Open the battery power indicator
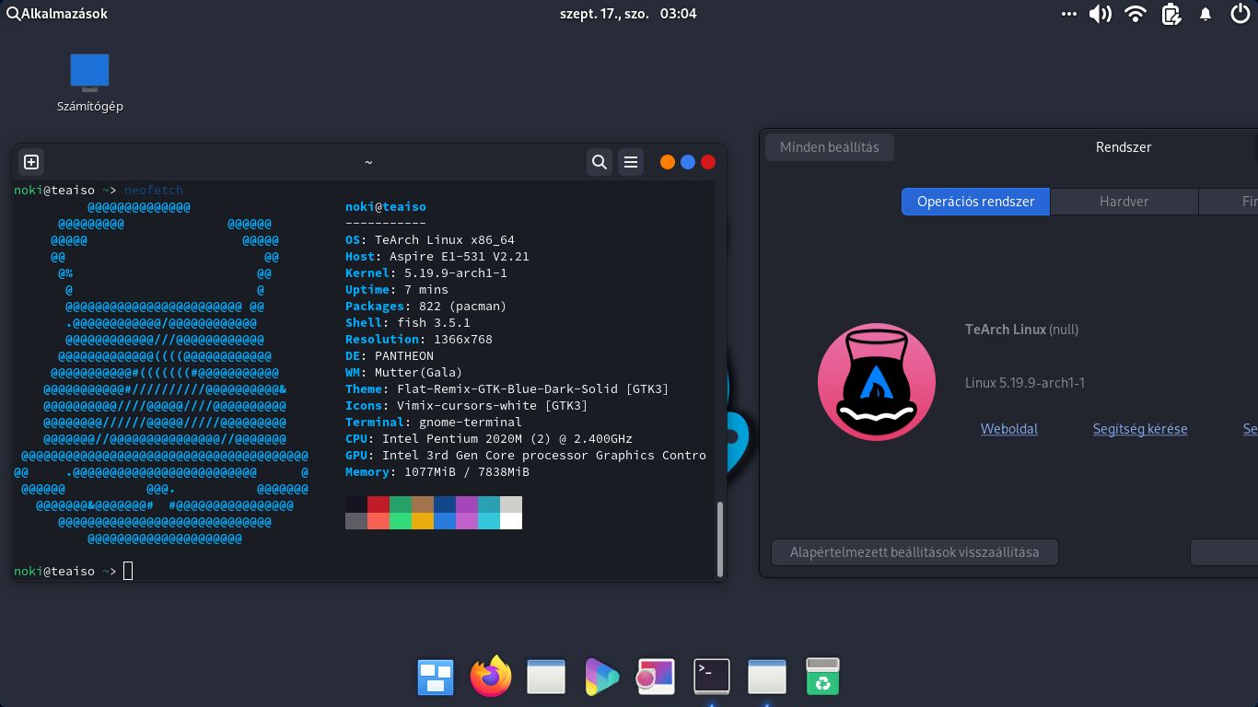The width and height of the screenshot is (1258, 707). tap(1171, 14)
